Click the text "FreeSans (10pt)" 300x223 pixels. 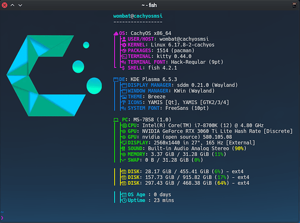click(187, 108)
